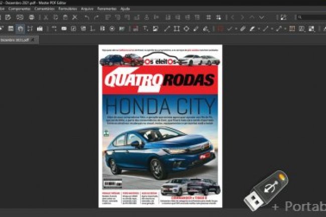This screenshot has width=326, height=217.
Task: Click the Cut (scissors) icon
Action: coord(75,17)
